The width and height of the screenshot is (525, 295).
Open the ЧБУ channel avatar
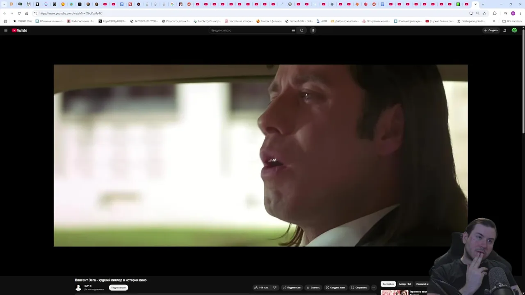pyautogui.click(x=78, y=288)
